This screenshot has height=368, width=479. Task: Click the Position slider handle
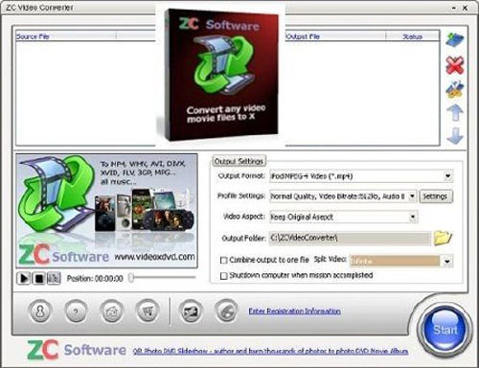131,278
